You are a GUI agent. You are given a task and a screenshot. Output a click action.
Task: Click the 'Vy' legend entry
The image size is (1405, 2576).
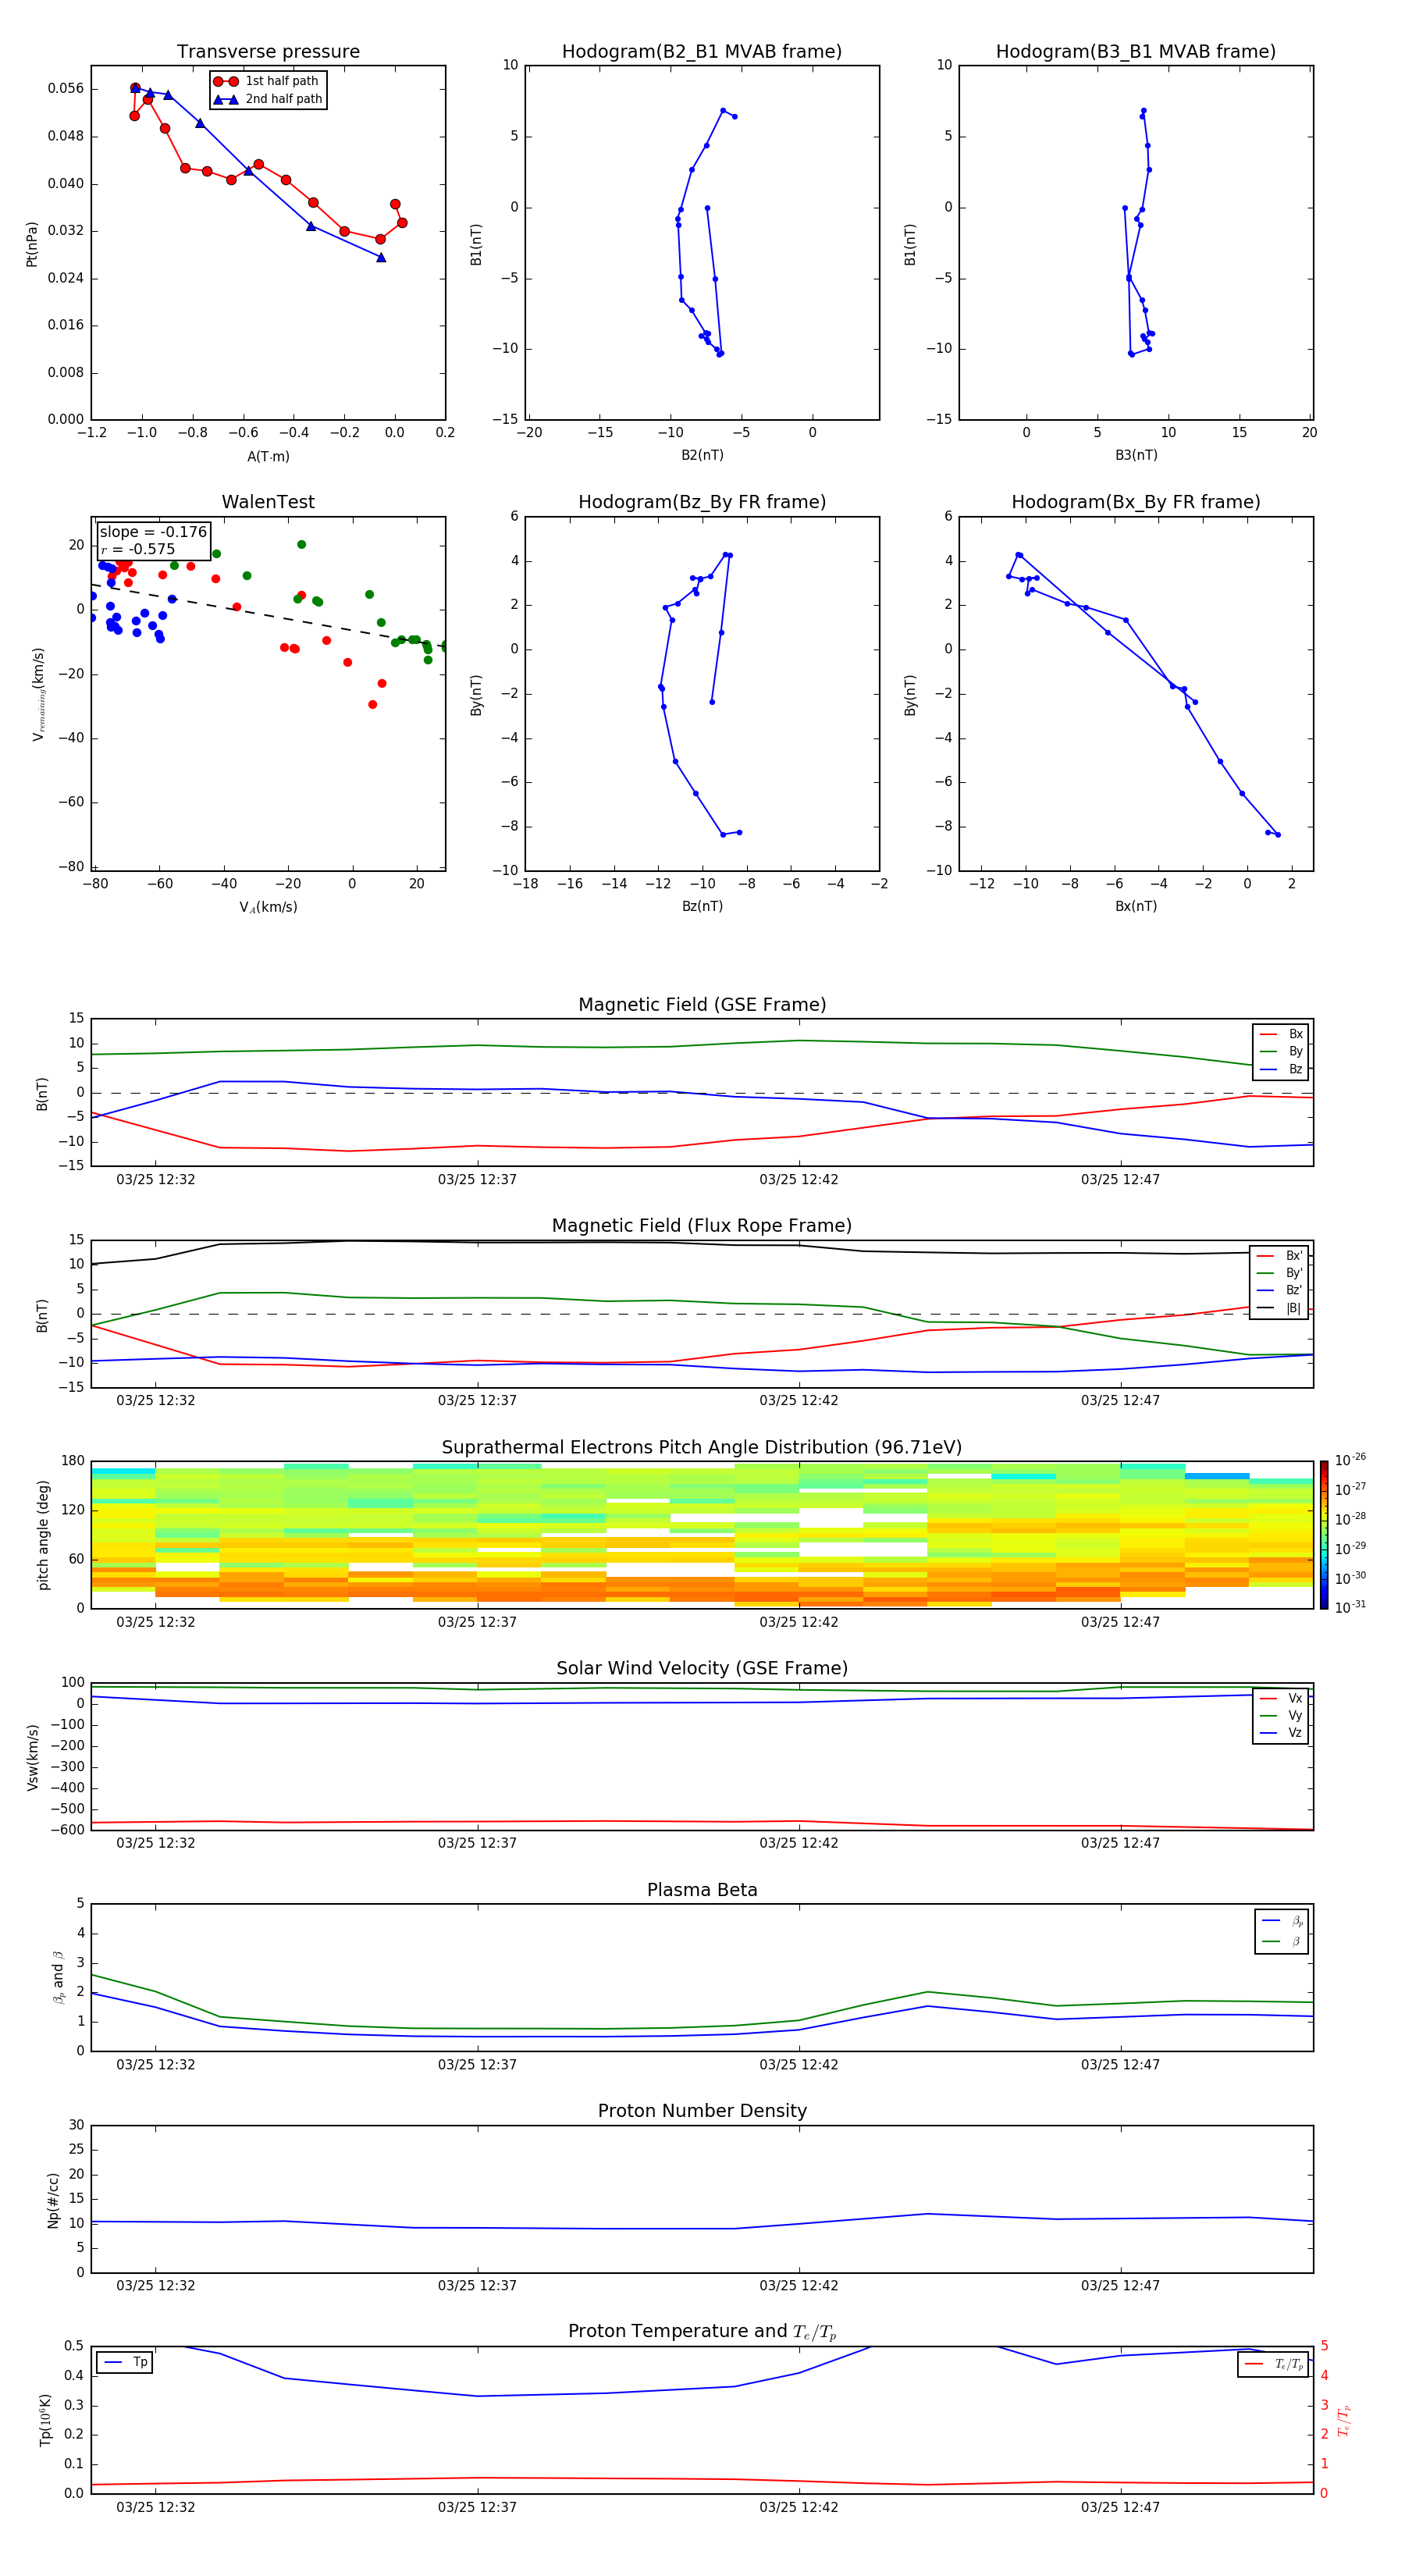pos(1282,1715)
